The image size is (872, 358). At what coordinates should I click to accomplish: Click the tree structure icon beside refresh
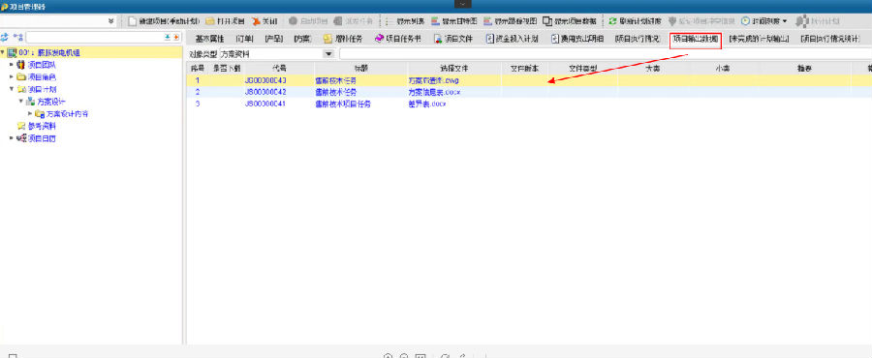[x=17, y=37]
